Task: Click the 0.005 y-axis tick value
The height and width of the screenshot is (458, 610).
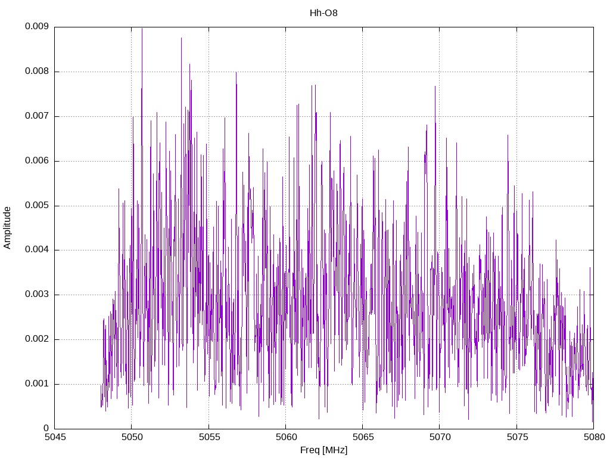Action: (37, 205)
